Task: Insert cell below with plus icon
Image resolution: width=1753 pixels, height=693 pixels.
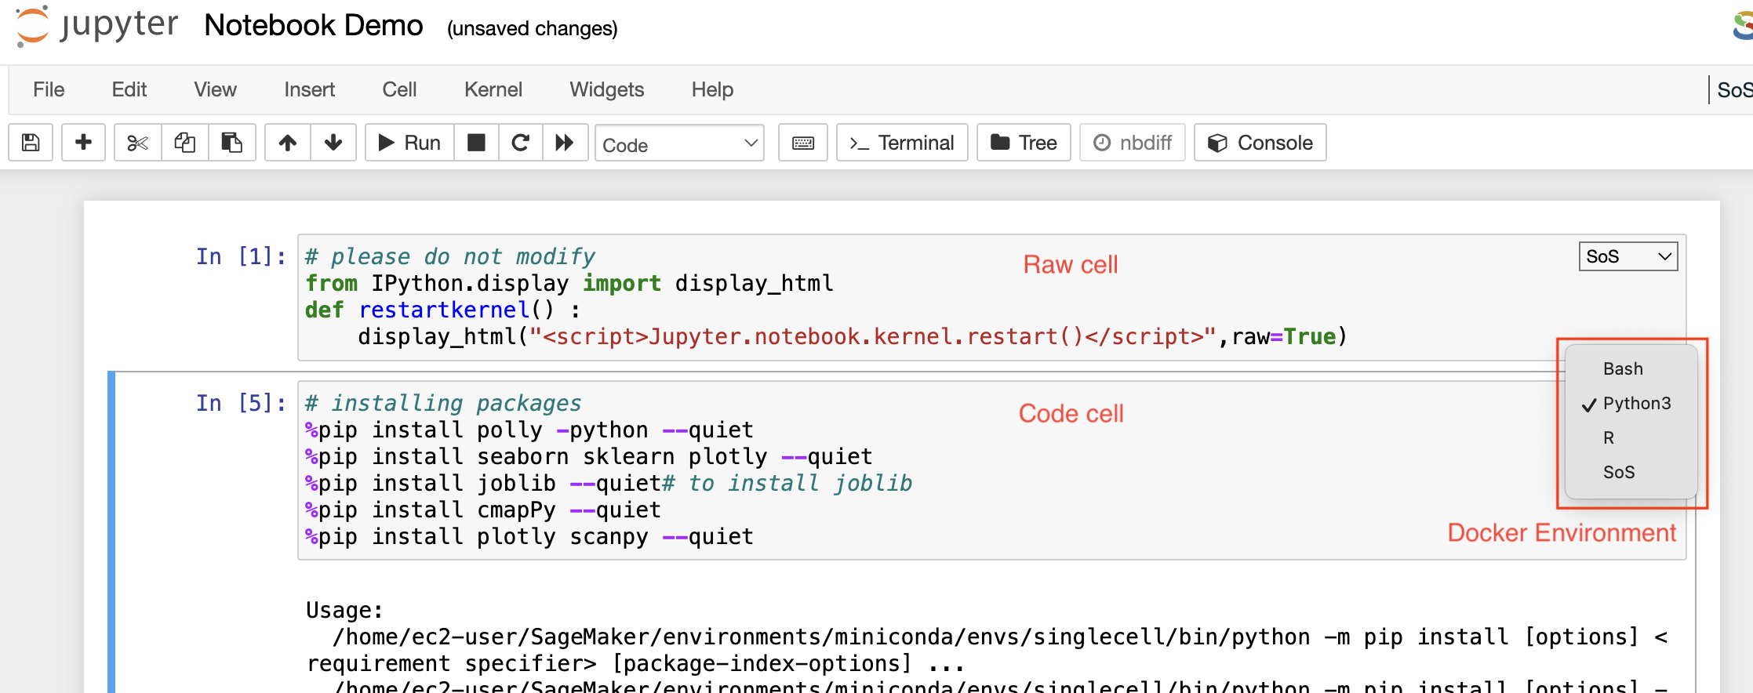Action: [83, 143]
